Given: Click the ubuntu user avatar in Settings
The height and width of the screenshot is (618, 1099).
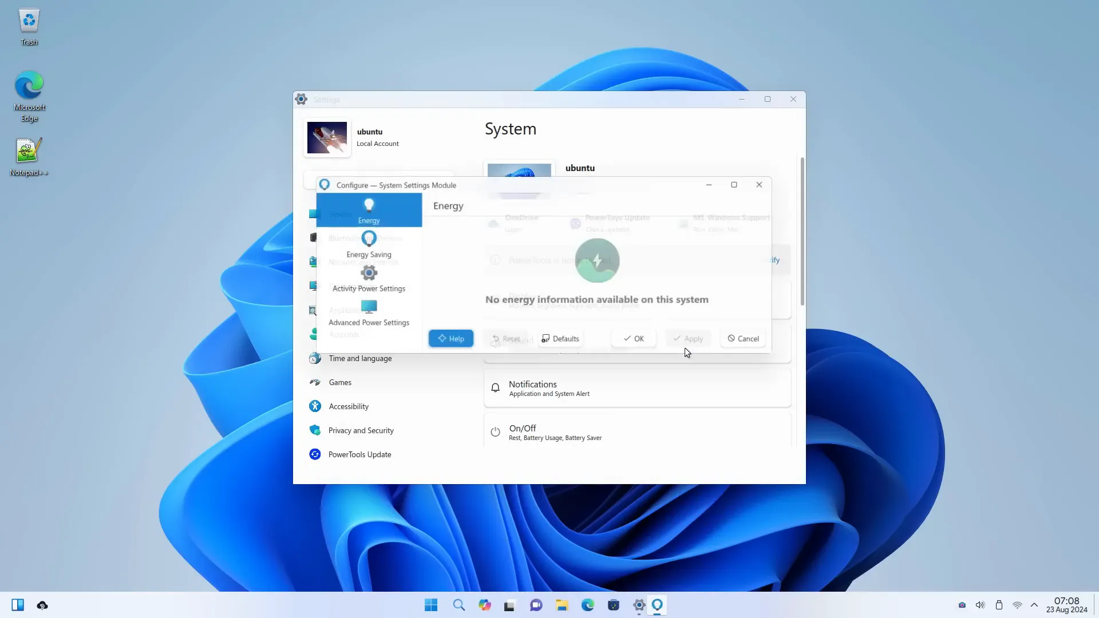Looking at the screenshot, I should (327, 137).
